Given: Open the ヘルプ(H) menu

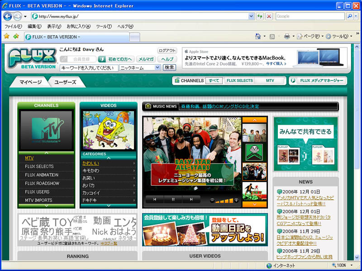Looking at the screenshot, I should 125,27.
